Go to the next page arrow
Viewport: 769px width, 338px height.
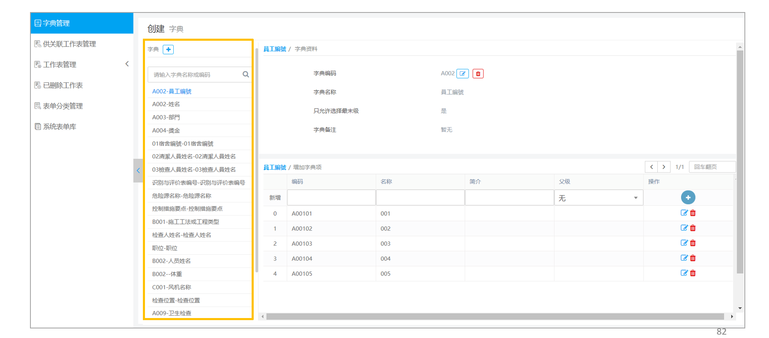point(664,167)
